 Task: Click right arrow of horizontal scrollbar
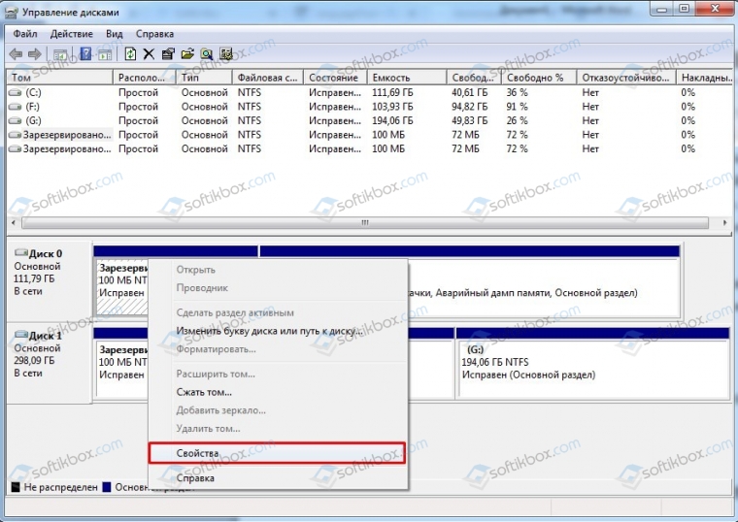[x=724, y=222]
